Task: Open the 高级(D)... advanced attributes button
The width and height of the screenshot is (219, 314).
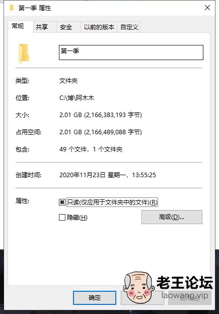Action: click(x=172, y=217)
